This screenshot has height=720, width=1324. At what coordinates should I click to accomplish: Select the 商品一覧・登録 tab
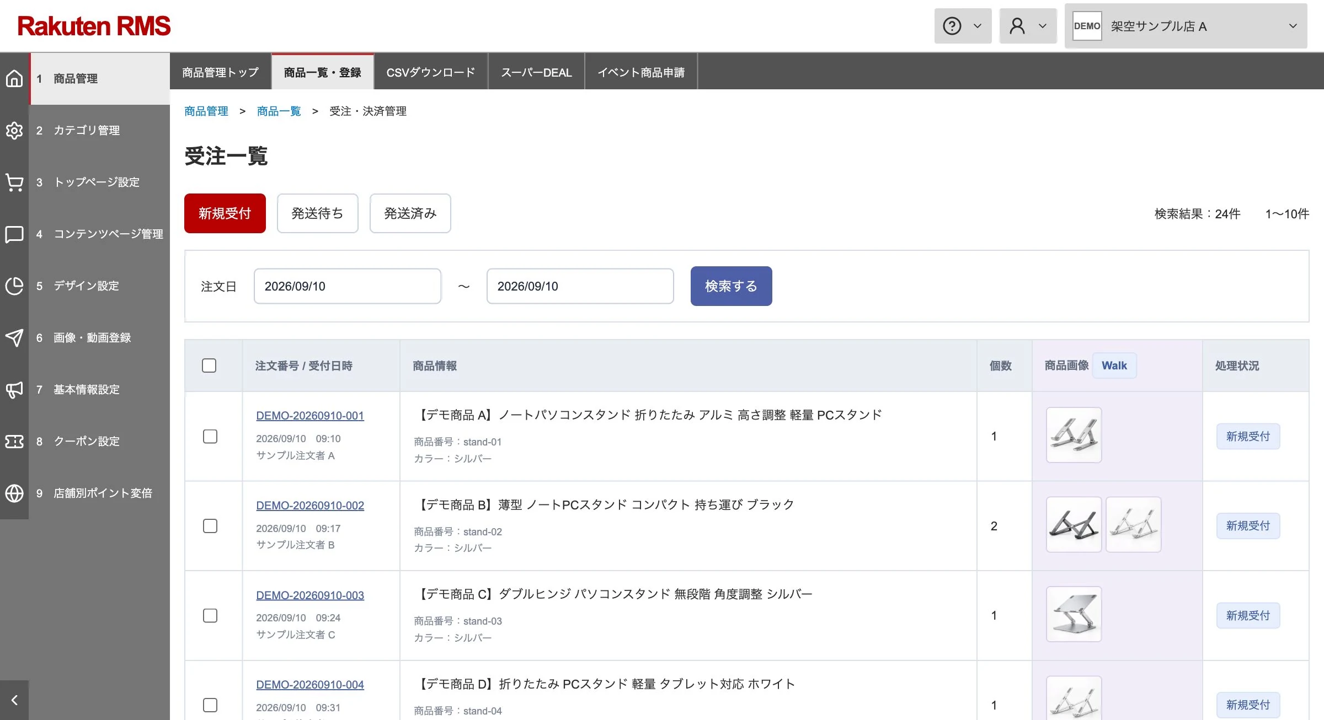click(x=323, y=72)
